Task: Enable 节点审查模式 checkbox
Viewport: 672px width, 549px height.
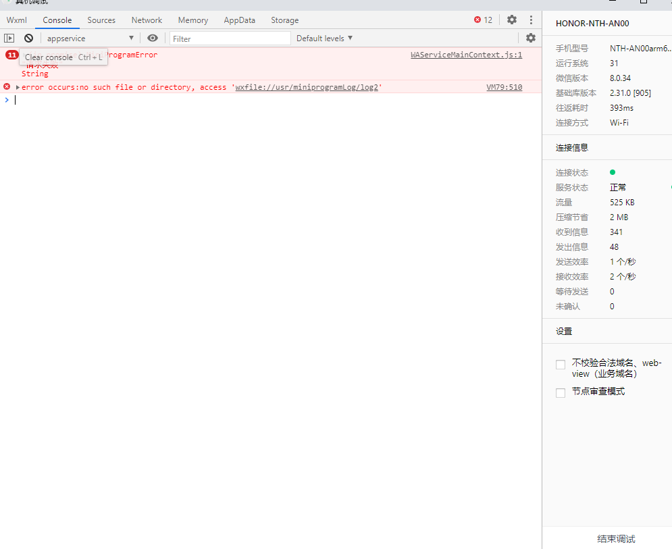Action: tap(561, 392)
